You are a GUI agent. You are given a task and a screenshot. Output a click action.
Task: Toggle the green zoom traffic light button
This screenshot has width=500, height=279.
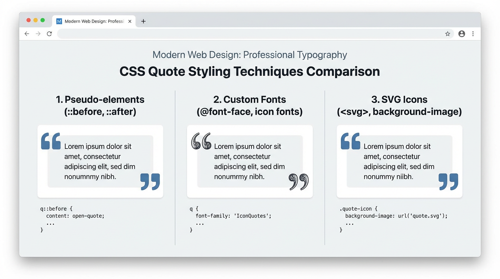[x=43, y=20]
